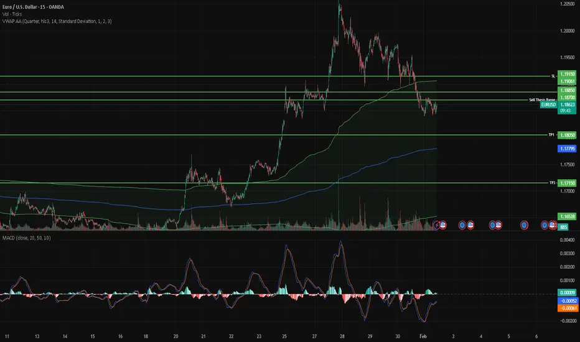Image resolution: width=580 pixels, height=342 pixels.
Task: Select the MACD (close, 20, 50, 10) legend
Action: [x=27, y=238]
